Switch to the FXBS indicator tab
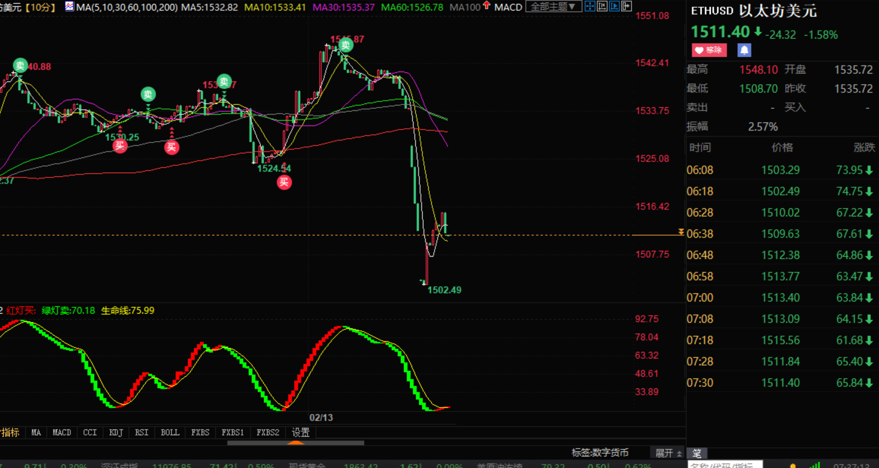 click(x=200, y=433)
